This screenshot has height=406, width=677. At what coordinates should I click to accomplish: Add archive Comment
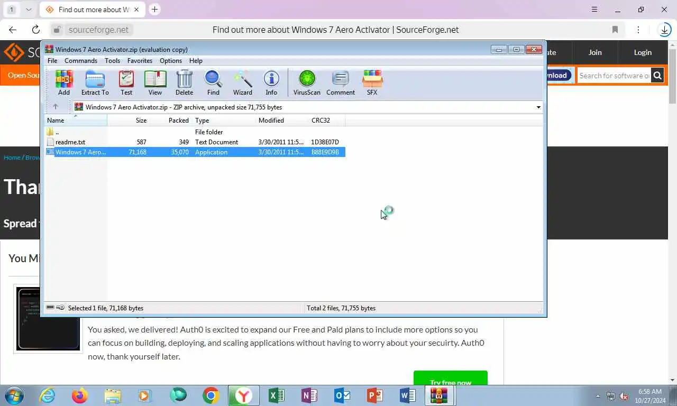[341, 83]
